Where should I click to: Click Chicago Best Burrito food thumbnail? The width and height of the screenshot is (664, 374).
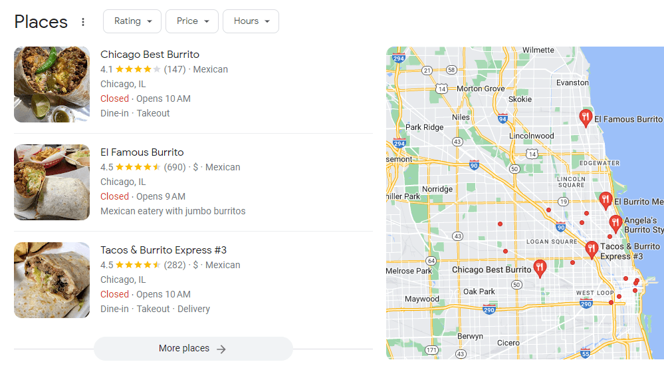point(52,85)
